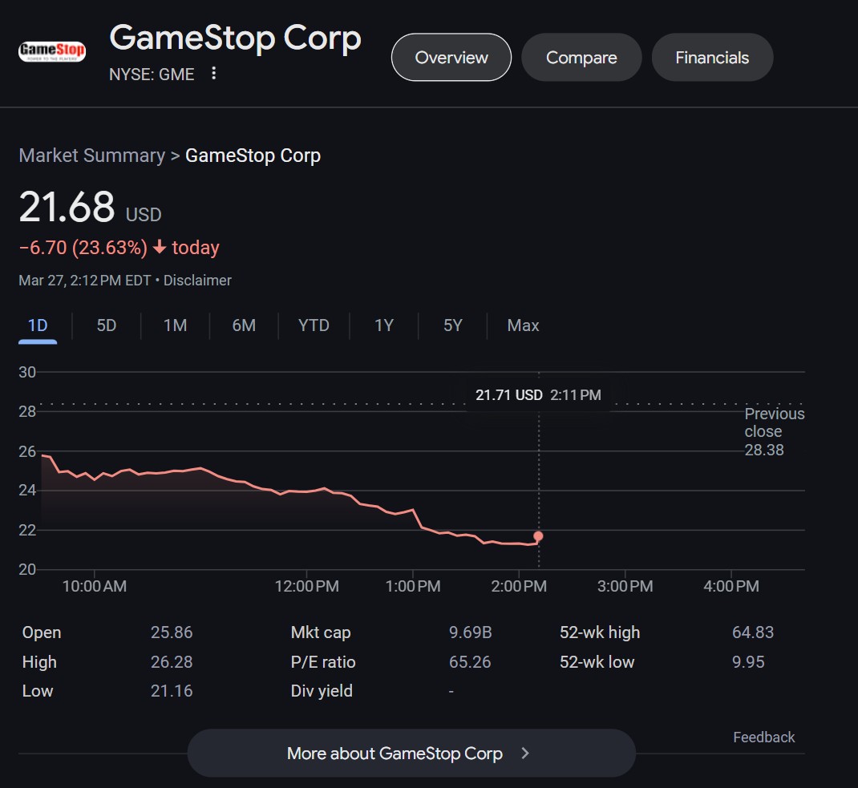
Task: Click More about GameStop Corp
Action: click(x=395, y=753)
